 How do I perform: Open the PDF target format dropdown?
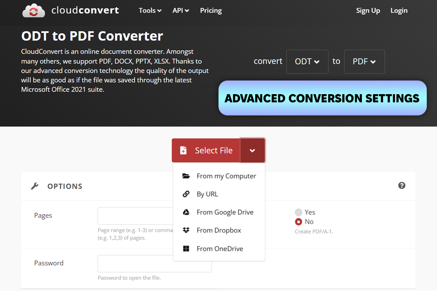(364, 61)
